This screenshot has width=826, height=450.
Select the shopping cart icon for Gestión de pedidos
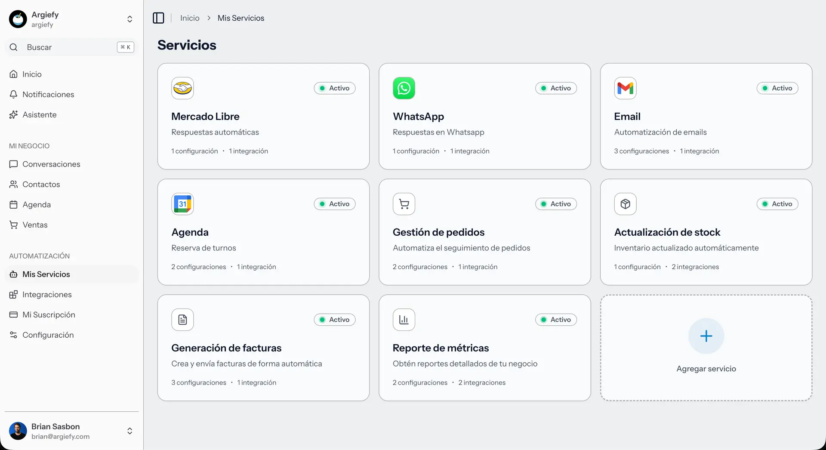click(404, 204)
